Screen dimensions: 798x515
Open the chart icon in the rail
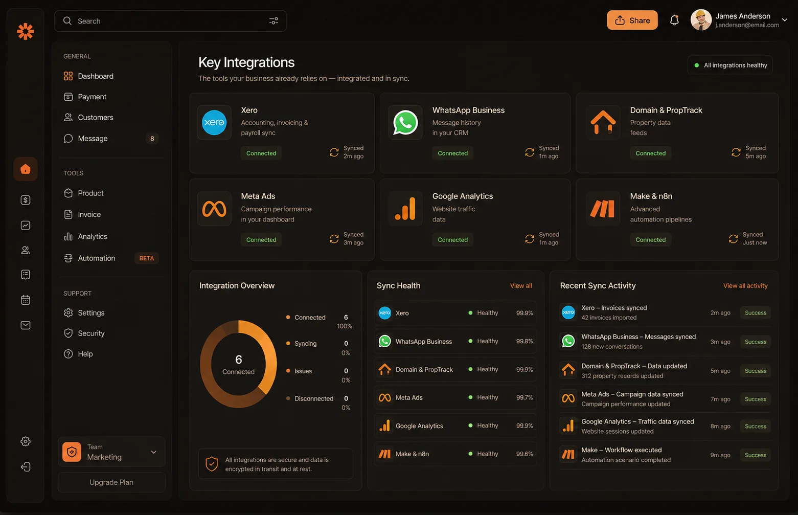pos(25,225)
